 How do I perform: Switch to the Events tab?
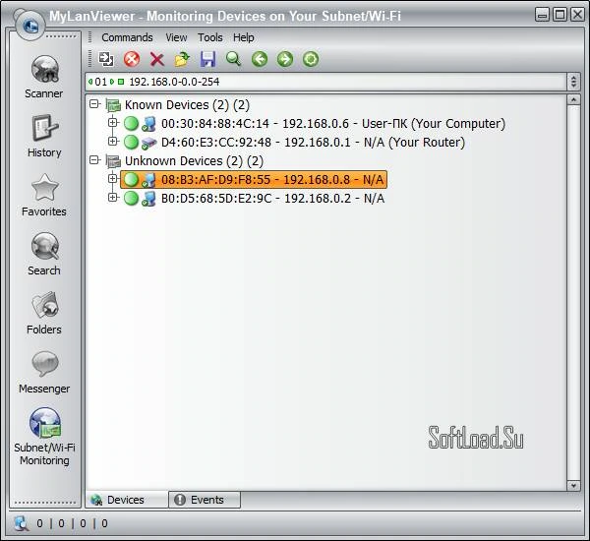205,500
